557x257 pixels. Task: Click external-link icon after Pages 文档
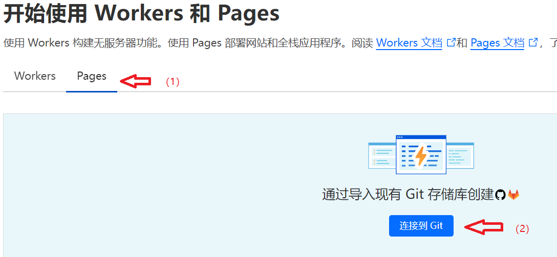coord(533,42)
